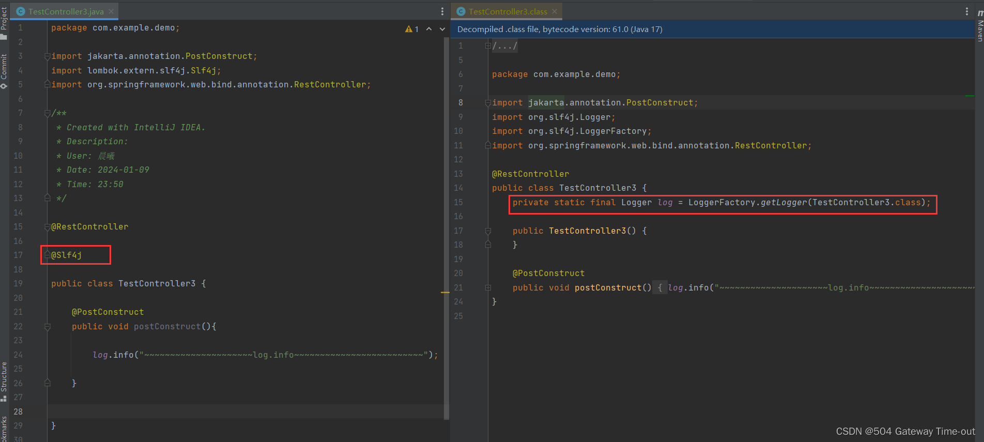Open right editor tab options menu

tap(967, 11)
